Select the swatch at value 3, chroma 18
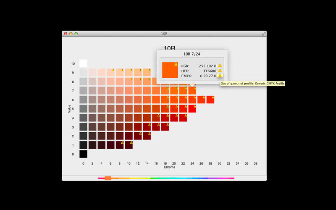The image size is (336, 210). click(x=165, y=127)
